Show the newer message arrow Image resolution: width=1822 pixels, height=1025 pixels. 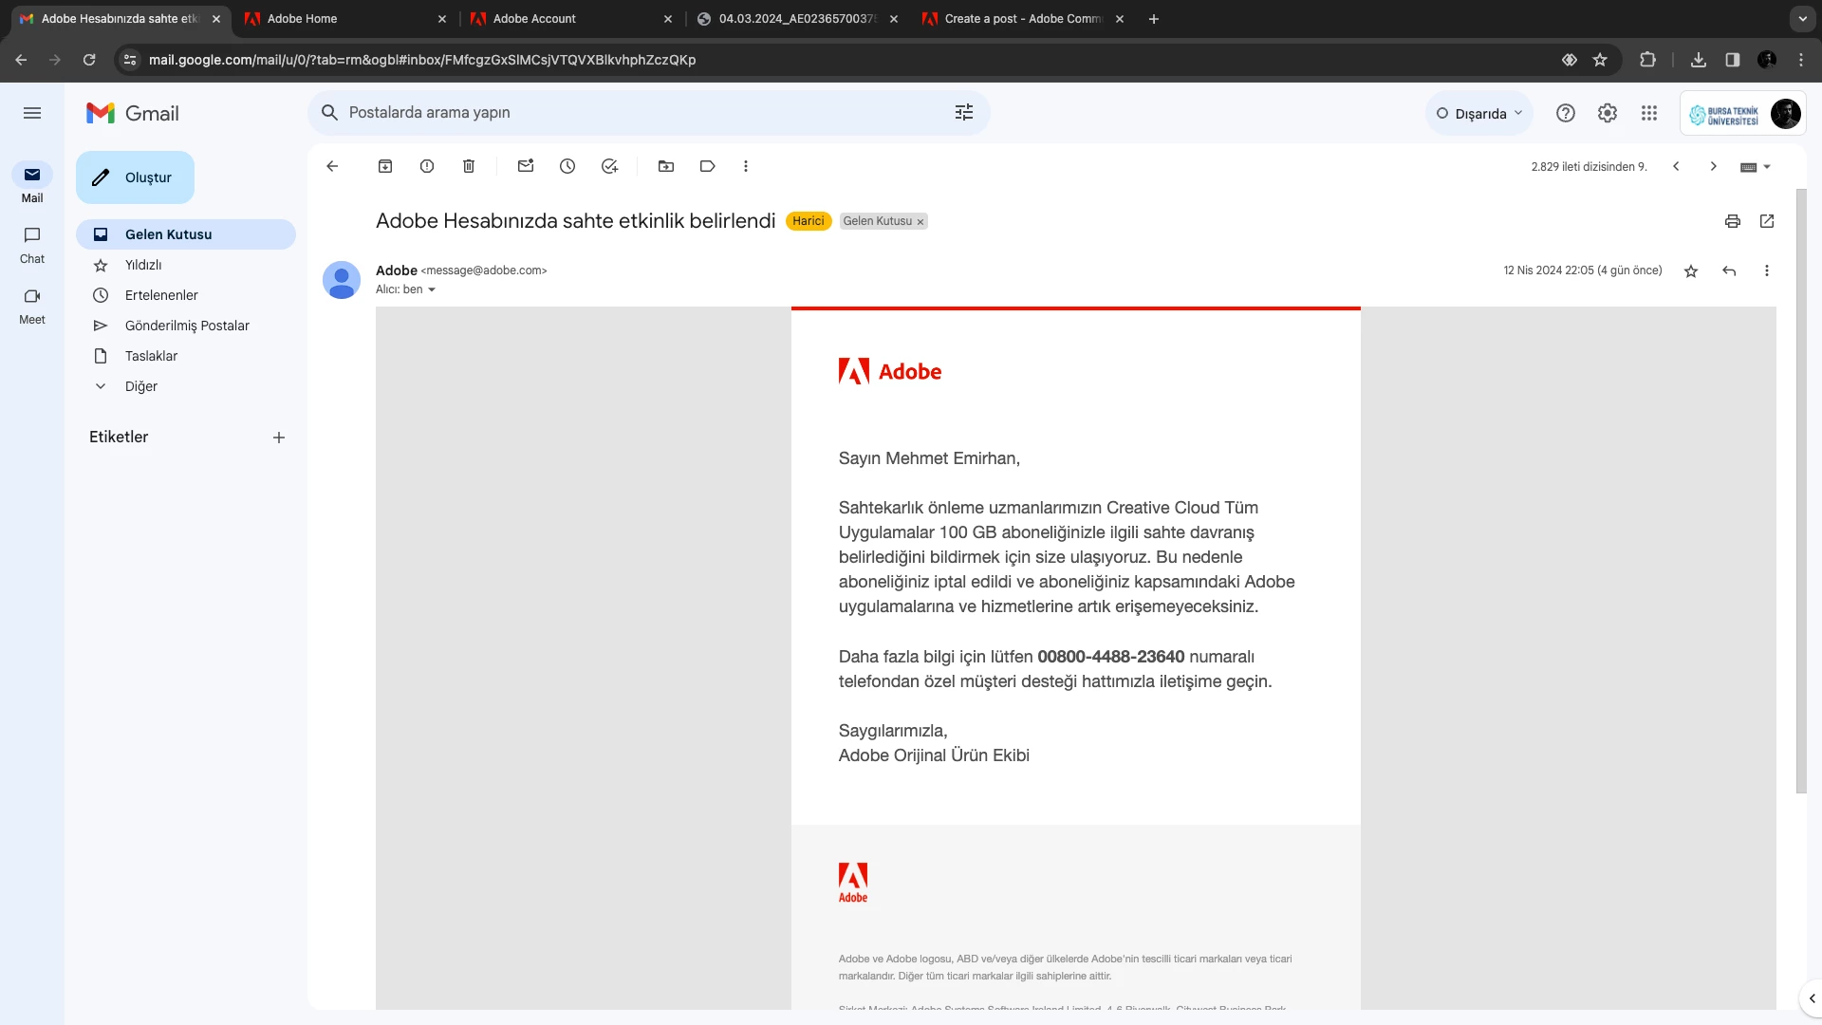(1676, 166)
